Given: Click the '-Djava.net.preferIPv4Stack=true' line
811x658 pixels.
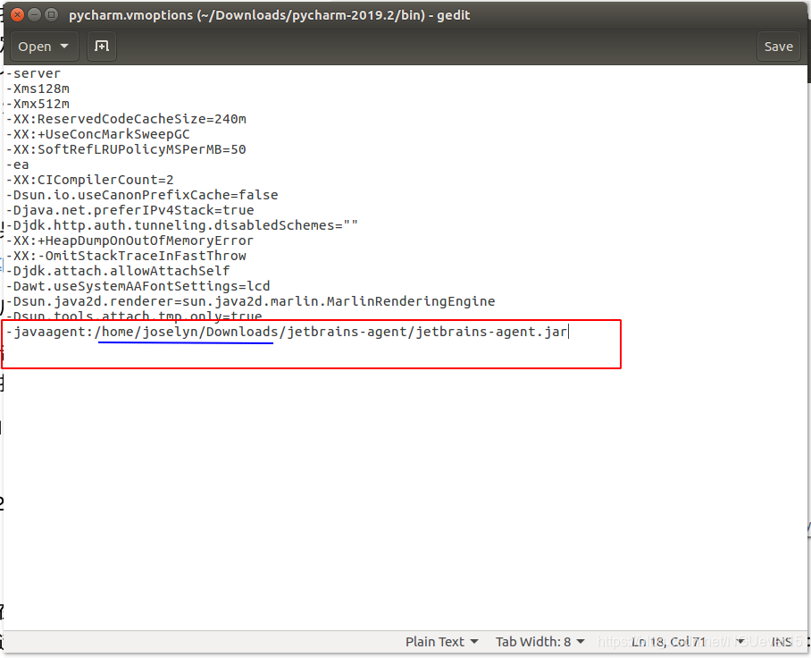Looking at the screenshot, I should tap(130, 210).
